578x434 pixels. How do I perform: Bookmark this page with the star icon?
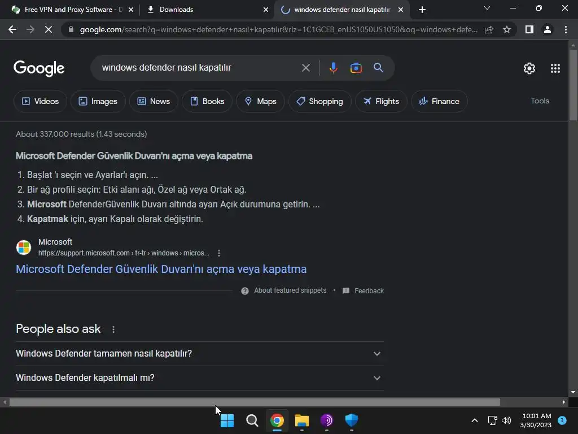507,29
